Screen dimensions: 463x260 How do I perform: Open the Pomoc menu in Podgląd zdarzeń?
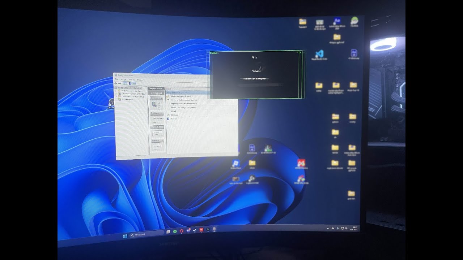140,80
